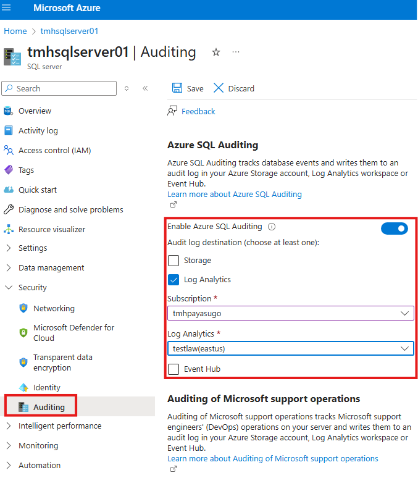This screenshot has width=418, height=478.
Task: Open Access control (IAM)
Action: 54,150
